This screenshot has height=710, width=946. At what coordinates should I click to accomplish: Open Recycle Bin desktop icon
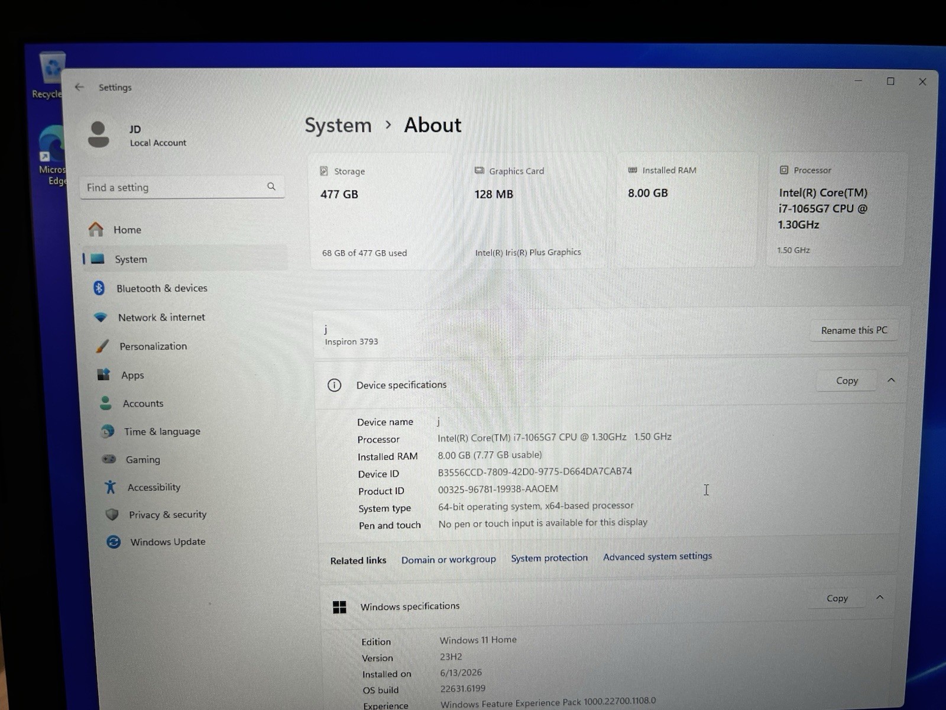click(50, 75)
